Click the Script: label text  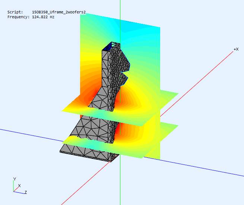(15, 12)
